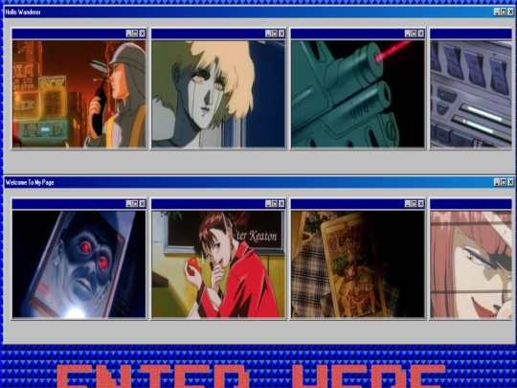Open the tarot card on plaid image
The width and height of the screenshot is (517, 388).
pos(358,264)
